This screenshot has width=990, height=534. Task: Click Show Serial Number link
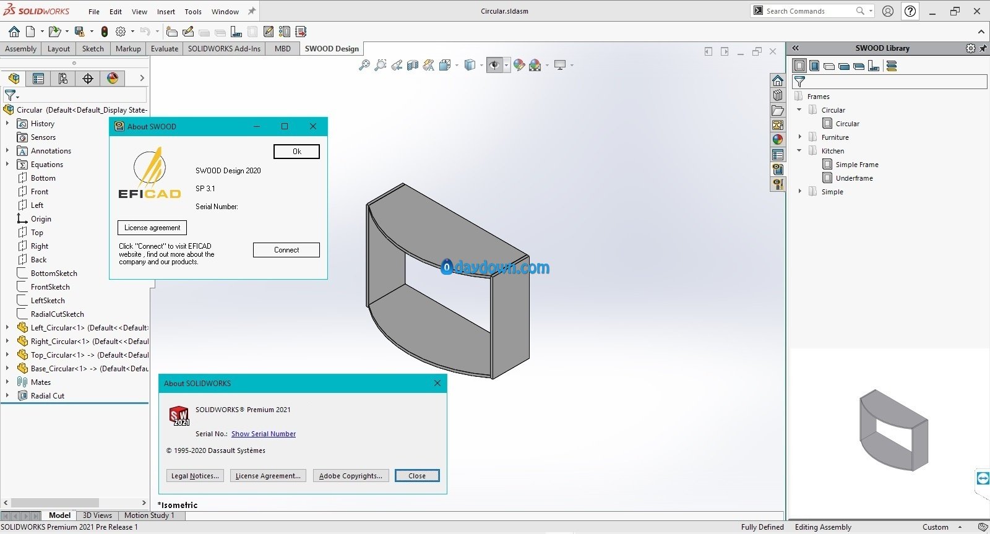point(264,434)
